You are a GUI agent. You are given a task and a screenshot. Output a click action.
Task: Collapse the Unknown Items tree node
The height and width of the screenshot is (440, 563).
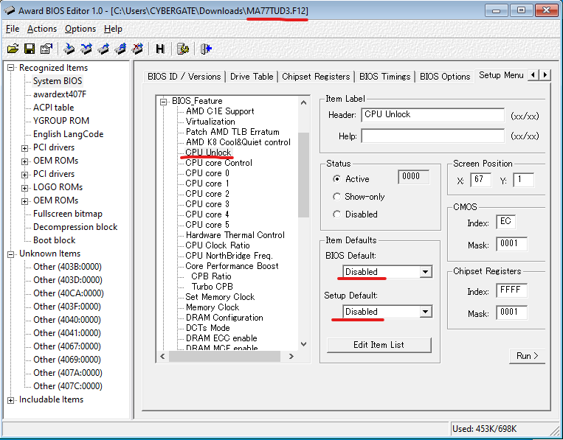pos(11,254)
